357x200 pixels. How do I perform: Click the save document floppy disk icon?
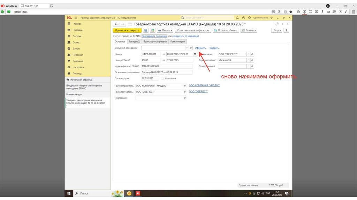(x=146, y=30)
